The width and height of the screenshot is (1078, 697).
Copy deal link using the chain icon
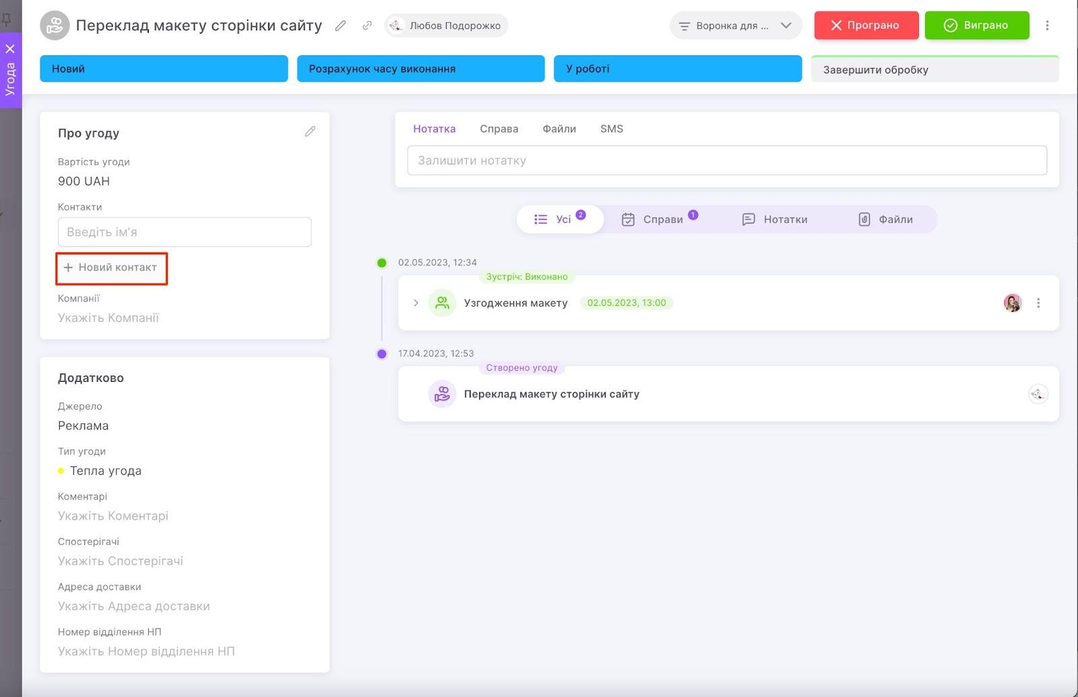click(367, 26)
